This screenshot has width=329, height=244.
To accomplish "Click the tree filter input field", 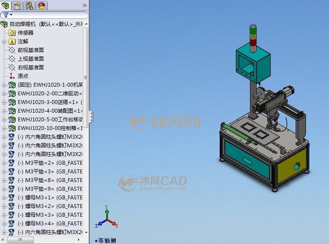I will click(x=44, y=15).
